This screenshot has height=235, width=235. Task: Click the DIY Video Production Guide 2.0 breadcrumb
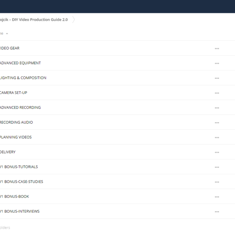(x=34, y=20)
